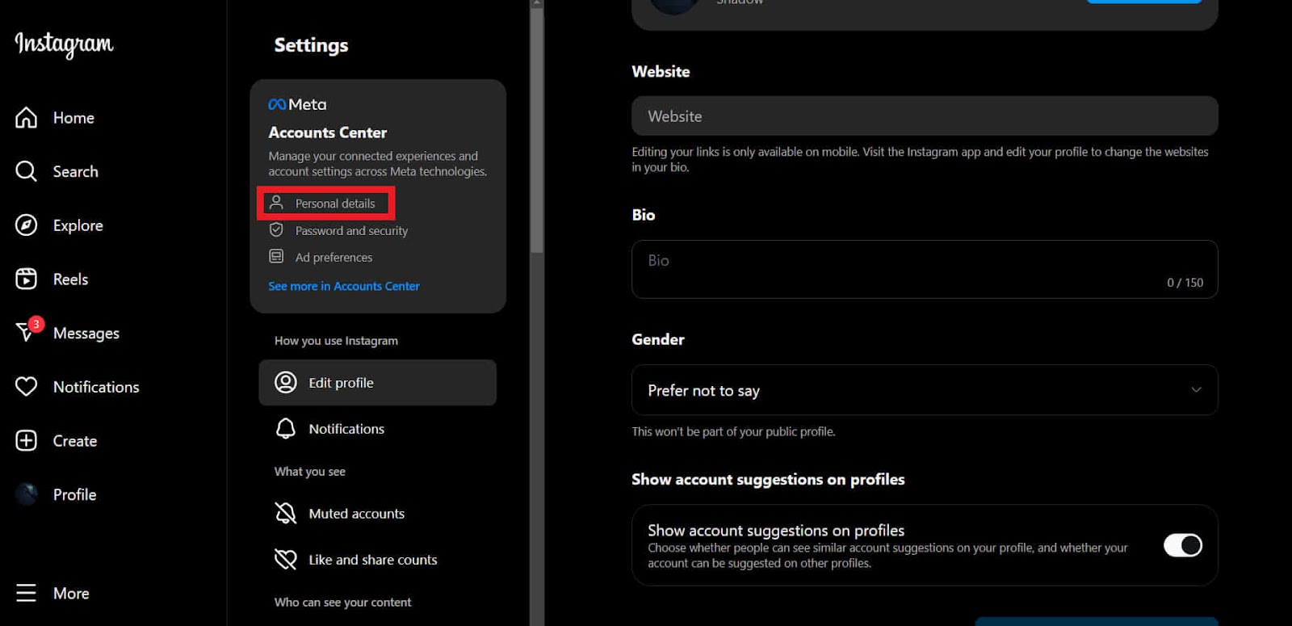Image resolution: width=1292 pixels, height=626 pixels.
Task: Click 'This won't be part of your public profile' note
Action: (733, 431)
